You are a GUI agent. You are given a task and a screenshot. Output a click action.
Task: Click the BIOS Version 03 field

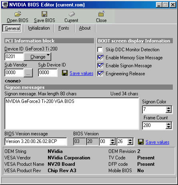pos(80,141)
